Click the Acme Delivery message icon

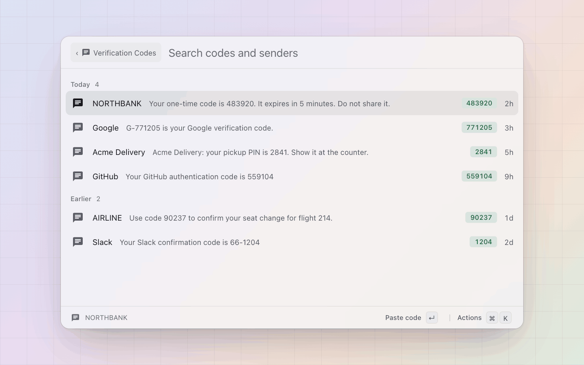(78, 152)
